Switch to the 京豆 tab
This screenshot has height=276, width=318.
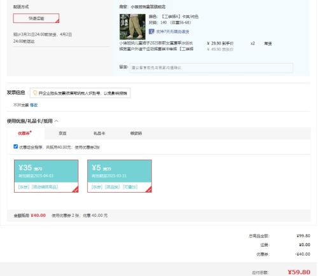(62, 134)
